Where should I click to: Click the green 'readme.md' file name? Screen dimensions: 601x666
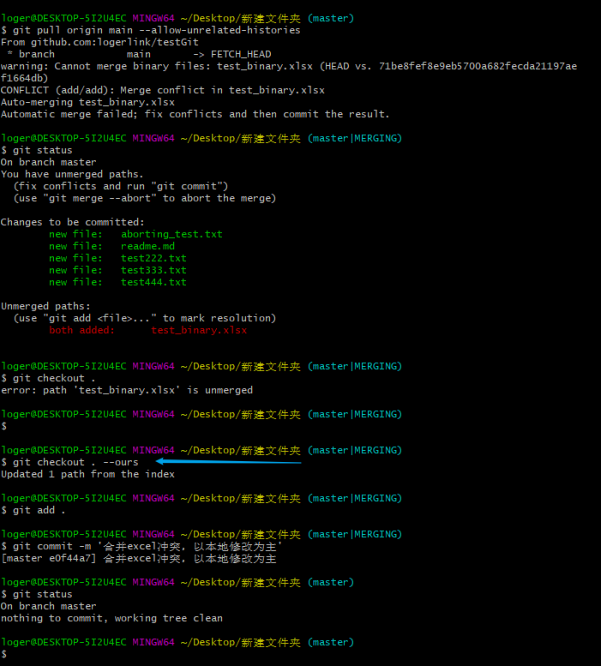(147, 246)
